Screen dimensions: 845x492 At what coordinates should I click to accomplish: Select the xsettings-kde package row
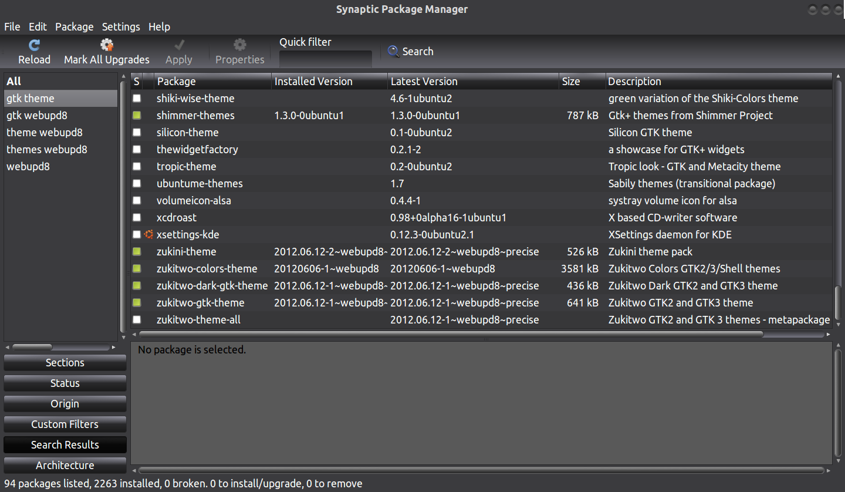click(x=481, y=234)
